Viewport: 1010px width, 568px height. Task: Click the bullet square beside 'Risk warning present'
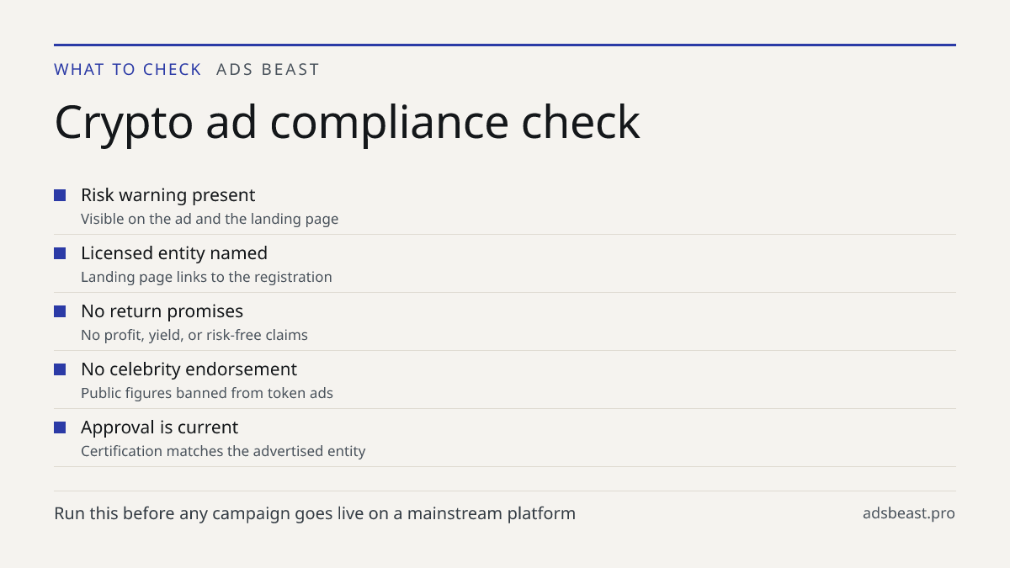click(x=60, y=195)
